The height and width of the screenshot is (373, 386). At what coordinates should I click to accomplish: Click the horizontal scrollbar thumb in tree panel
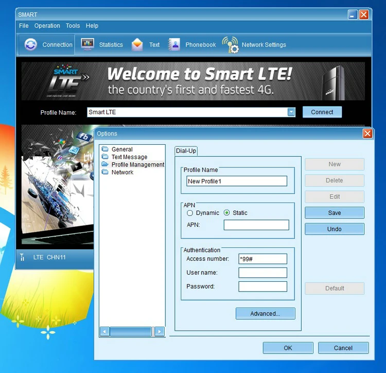pyautogui.click(x=131, y=332)
